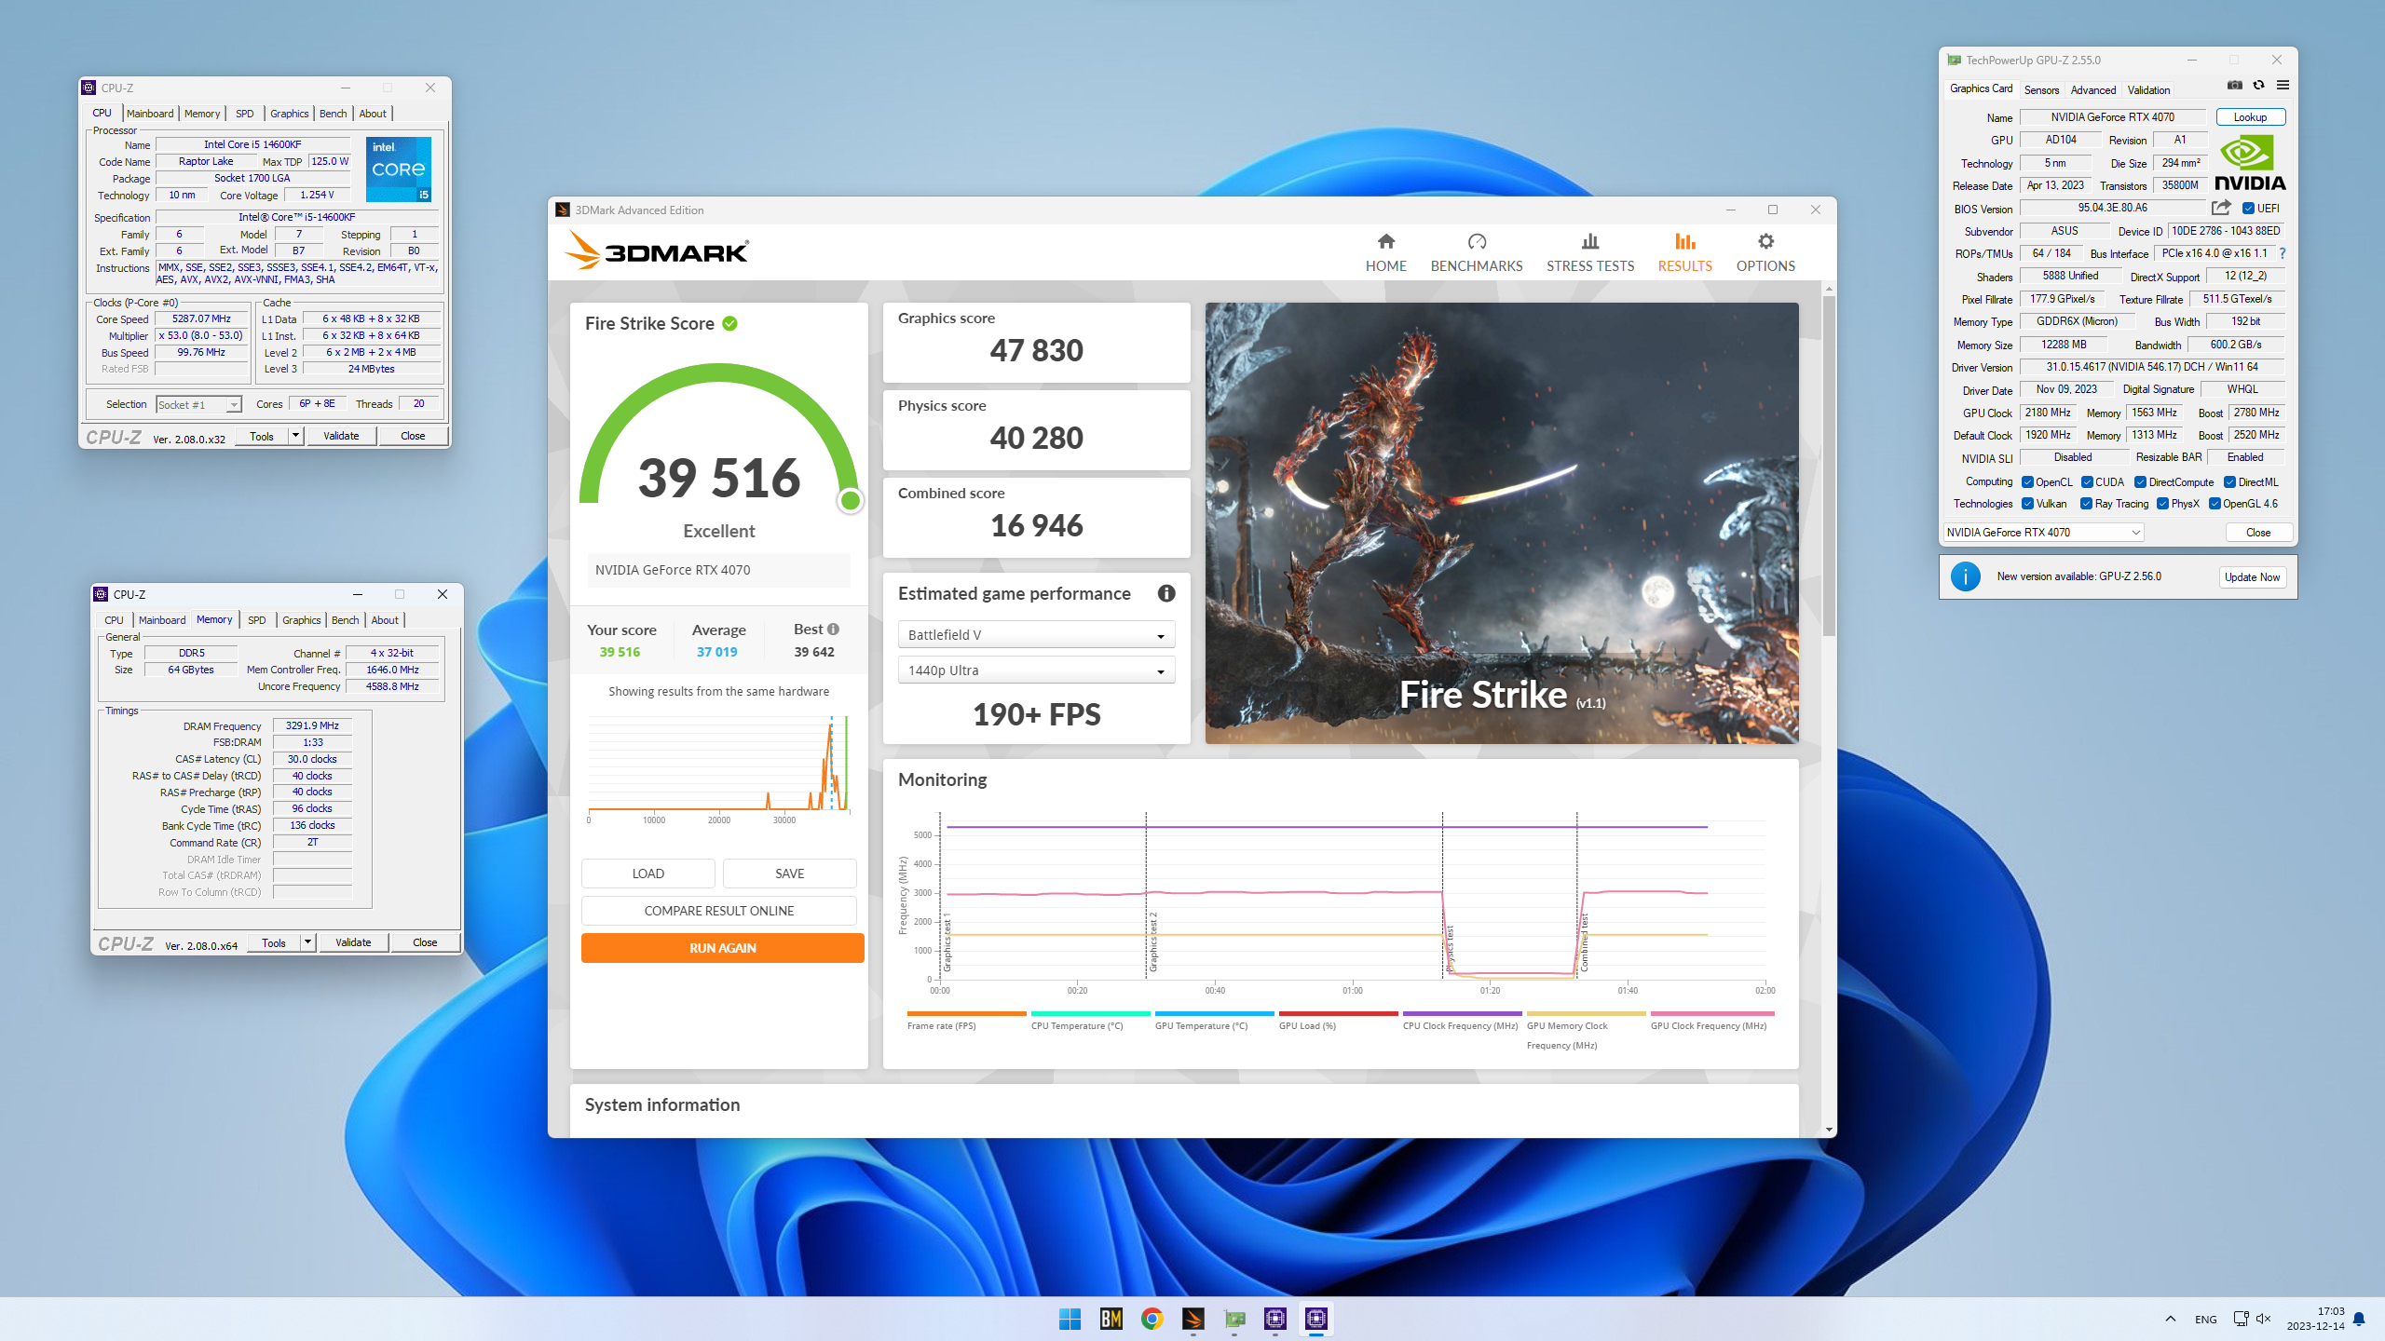
Task: Open Options gear icon in 3DMark
Action: coord(1765,242)
